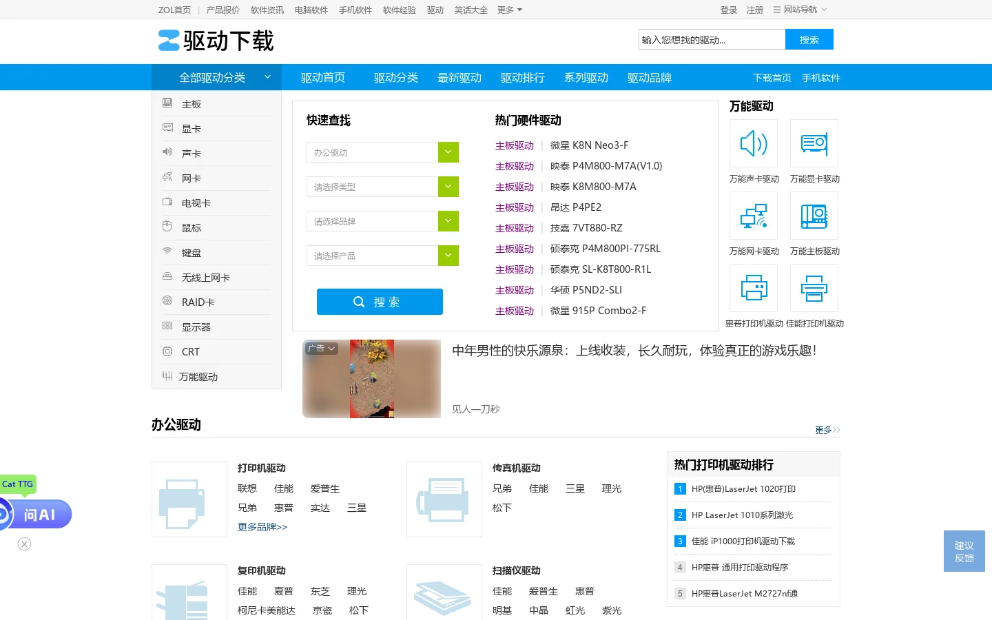Open the 微星 K8N Neo3-F driver link

point(589,145)
